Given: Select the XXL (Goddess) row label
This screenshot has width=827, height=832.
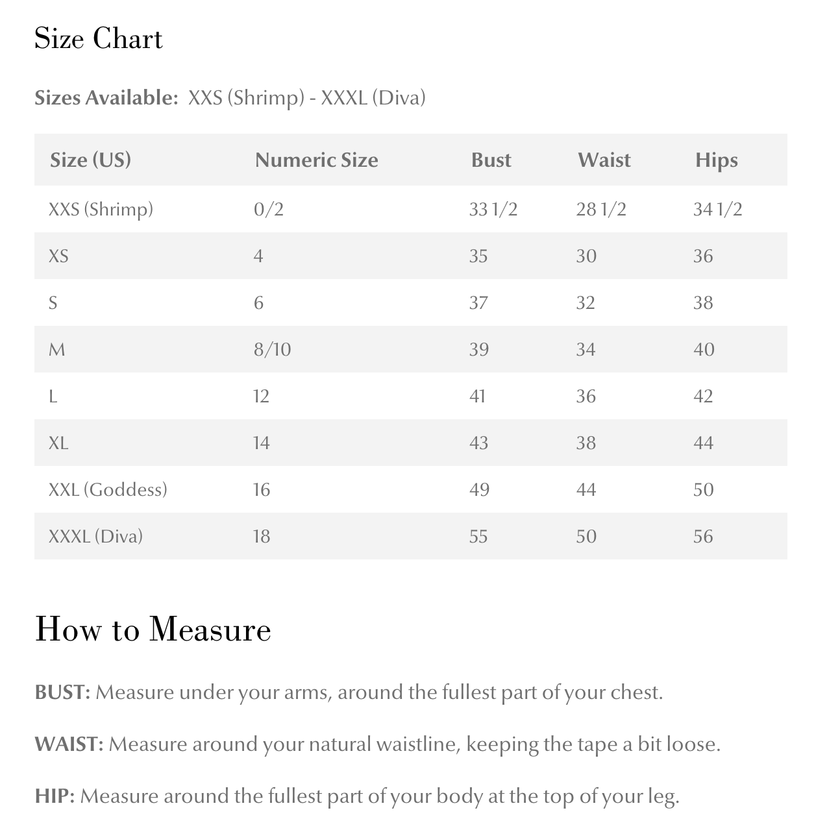Looking at the screenshot, I should [108, 489].
